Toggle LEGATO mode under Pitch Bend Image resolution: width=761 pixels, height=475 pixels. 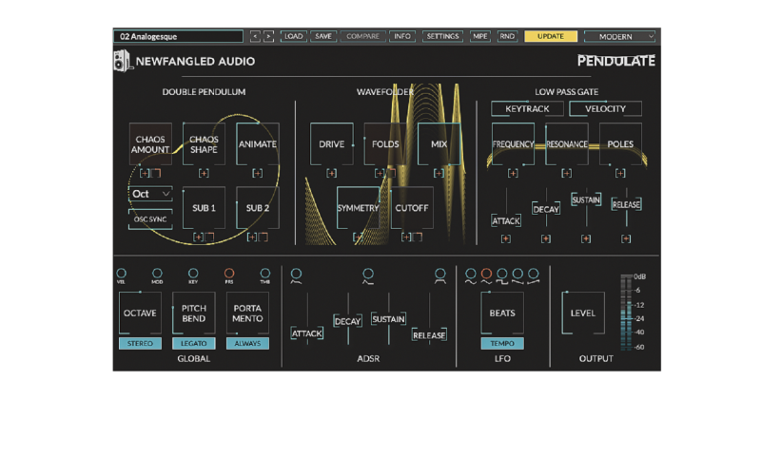(x=194, y=343)
